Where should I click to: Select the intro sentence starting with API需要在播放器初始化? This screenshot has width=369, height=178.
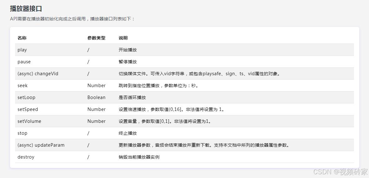[72, 19]
